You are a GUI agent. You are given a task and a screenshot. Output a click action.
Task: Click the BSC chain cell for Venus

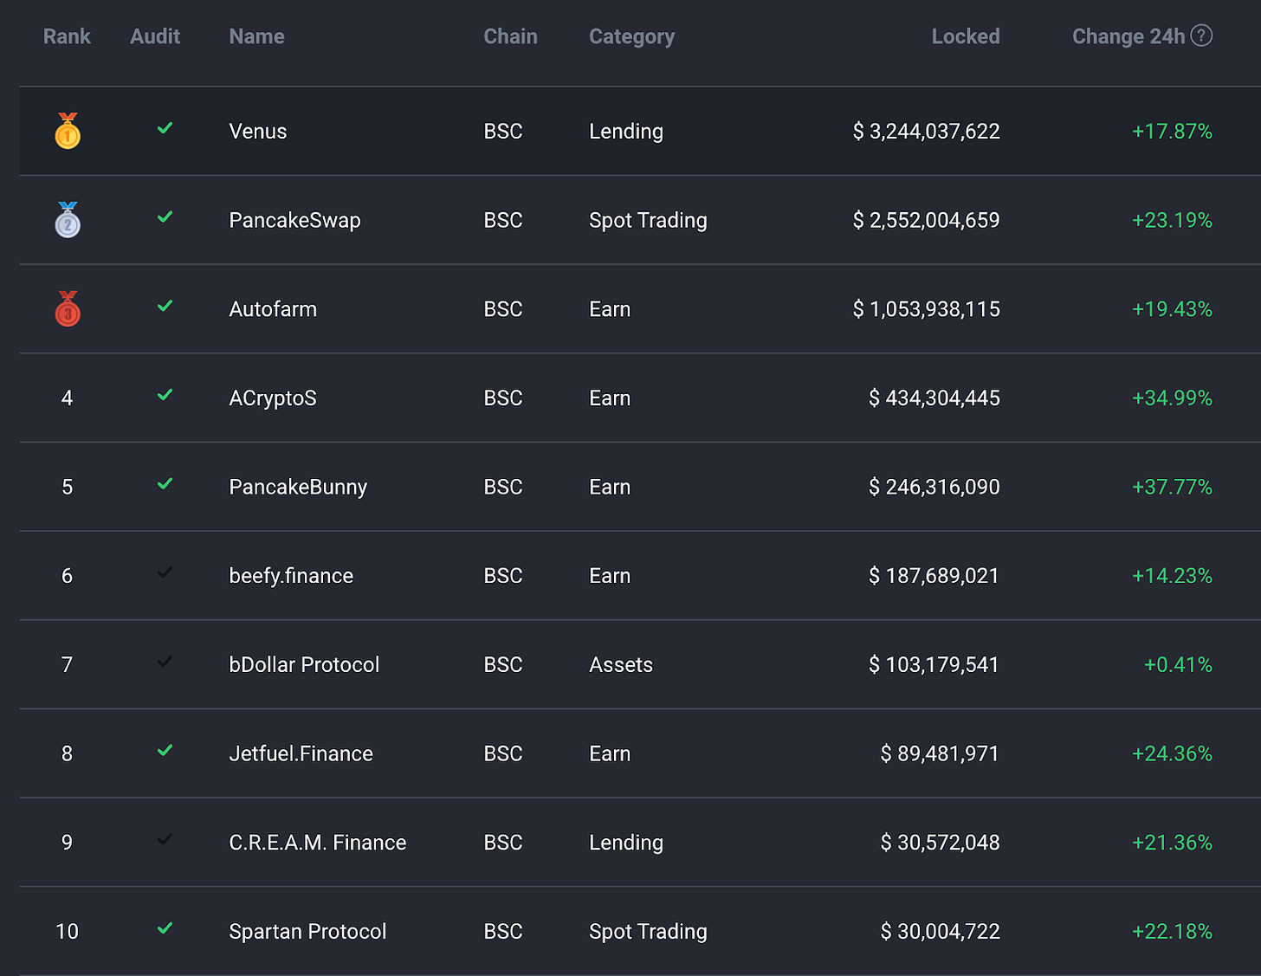pos(503,132)
